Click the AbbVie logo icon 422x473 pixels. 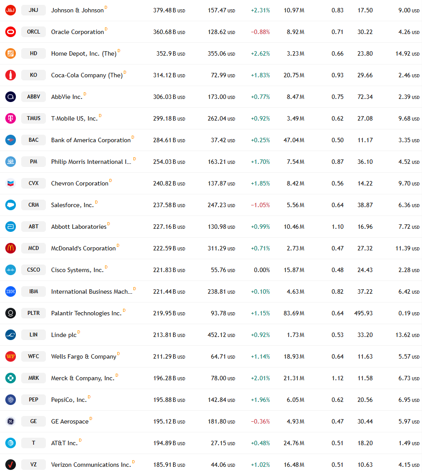[11, 97]
